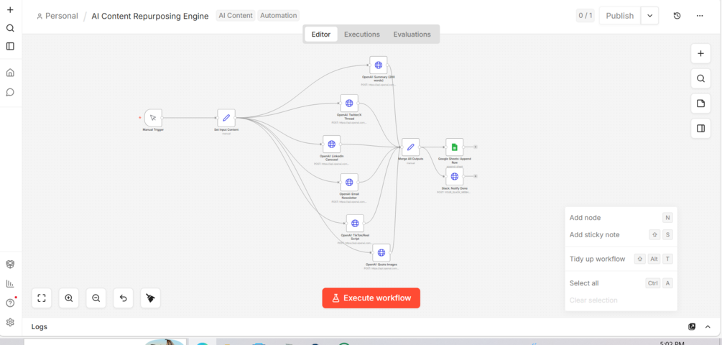Open settings gear in the left sidebar
The width and height of the screenshot is (722, 345).
(x=10, y=323)
